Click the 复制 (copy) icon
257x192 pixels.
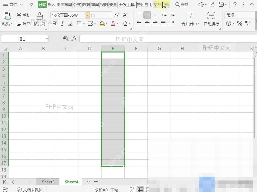[x=19, y=23]
